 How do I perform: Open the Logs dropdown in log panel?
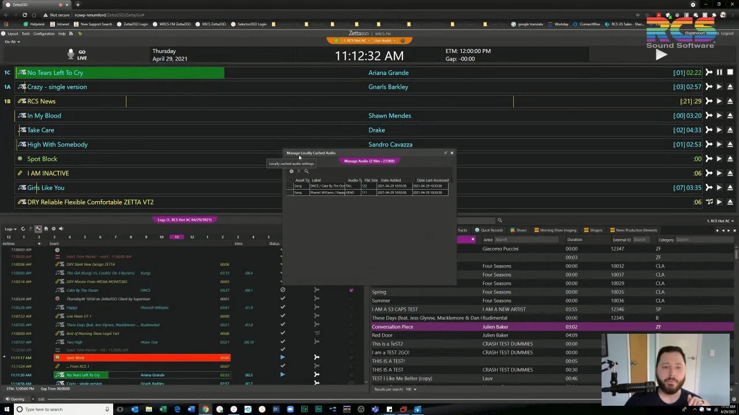(x=10, y=229)
